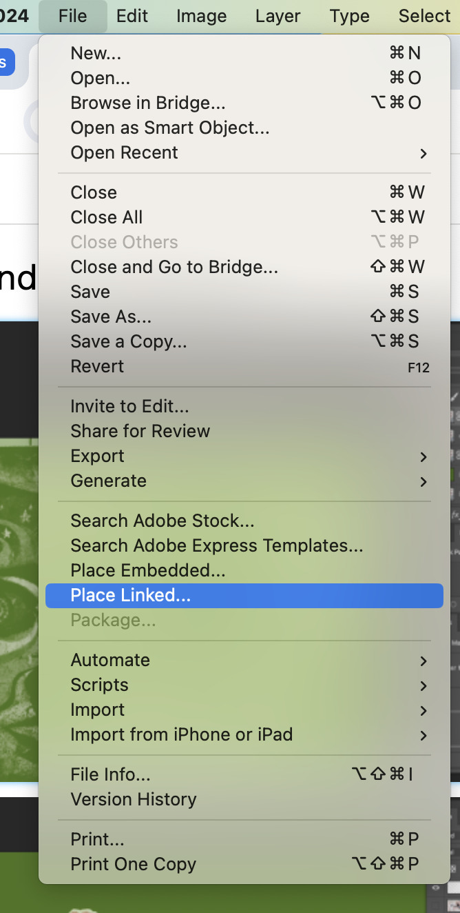Choose Save a Copy option
This screenshot has height=913, width=460.
tap(244, 341)
